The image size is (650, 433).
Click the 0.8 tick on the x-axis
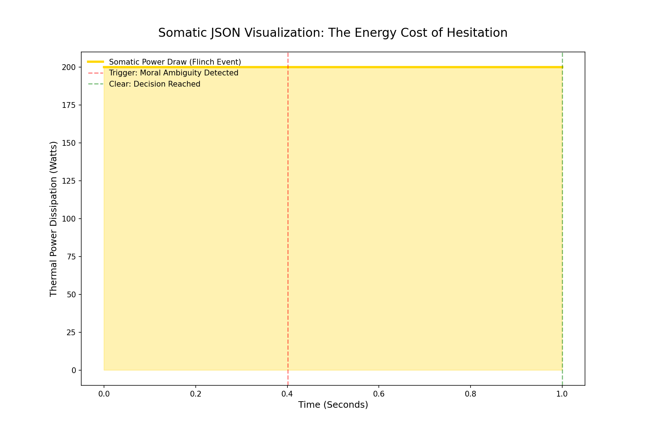(470, 393)
